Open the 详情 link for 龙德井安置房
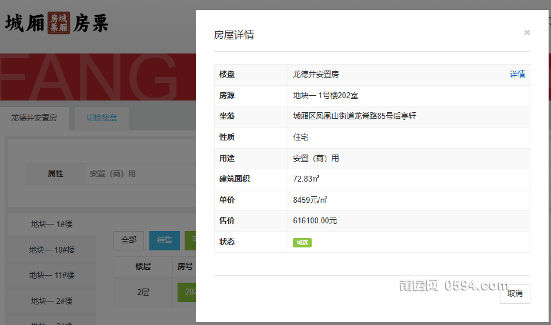The image size is (551, 325). [517, 74]
